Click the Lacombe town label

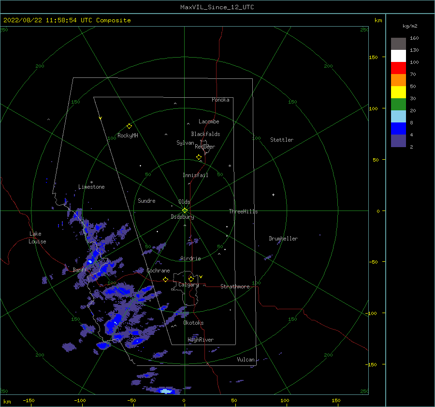tap(209, 121)
